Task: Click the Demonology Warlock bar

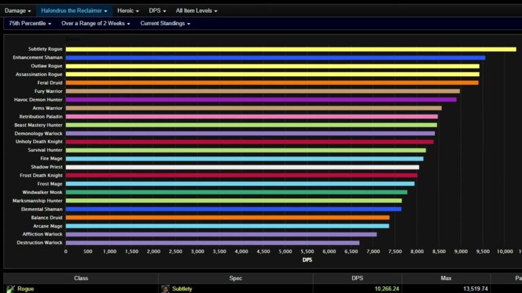Action: click(x=250, y=133)
